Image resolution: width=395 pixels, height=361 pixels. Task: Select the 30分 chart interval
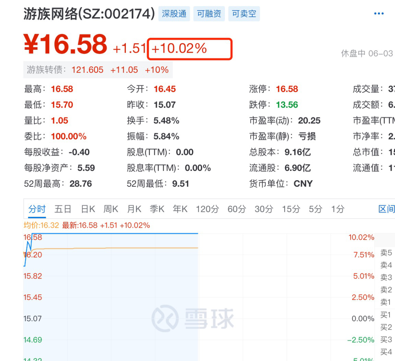[264, 209]
